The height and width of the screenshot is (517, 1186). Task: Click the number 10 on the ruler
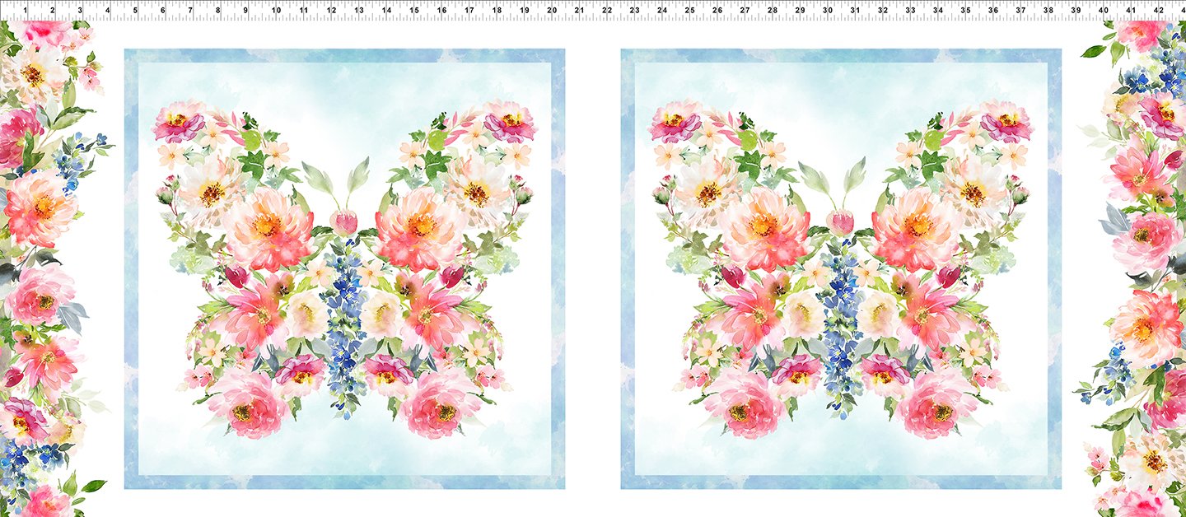coord(275,11)
